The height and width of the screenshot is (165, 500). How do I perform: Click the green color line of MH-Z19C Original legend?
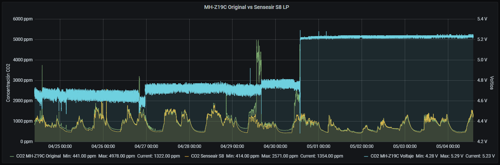click(x=12, y=156)
